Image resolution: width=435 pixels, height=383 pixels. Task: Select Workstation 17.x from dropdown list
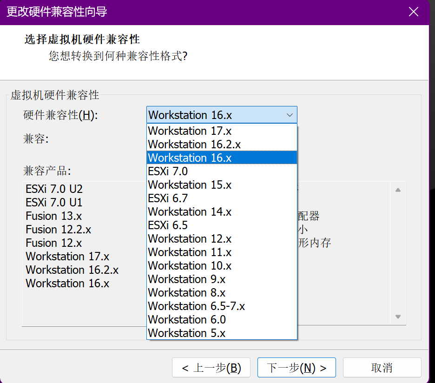coord(190,131)
